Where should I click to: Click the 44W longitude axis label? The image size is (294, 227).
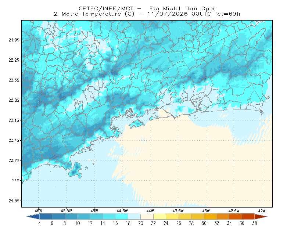click(150, 211)
